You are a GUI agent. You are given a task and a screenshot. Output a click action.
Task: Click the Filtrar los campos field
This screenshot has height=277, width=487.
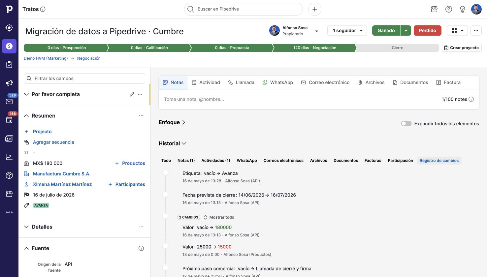(84, 78)
